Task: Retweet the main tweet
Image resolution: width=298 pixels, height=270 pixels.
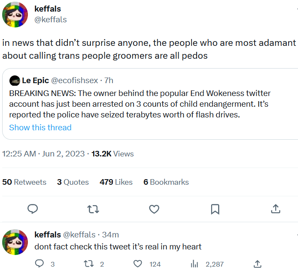Action: tap(93, 209)
